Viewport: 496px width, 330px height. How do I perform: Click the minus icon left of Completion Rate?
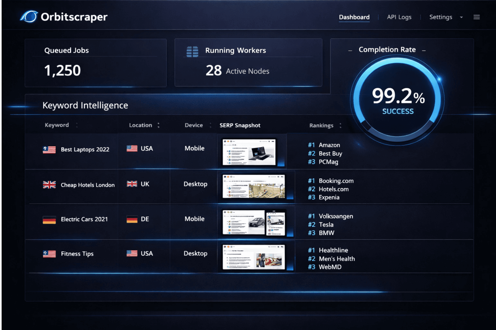[x=350, y=50]
